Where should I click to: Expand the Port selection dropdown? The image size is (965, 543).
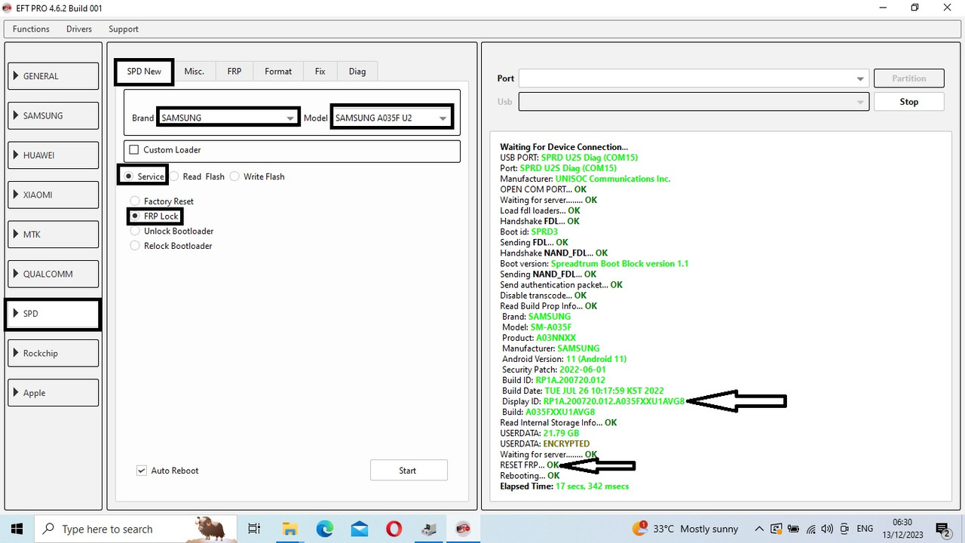coord(859,78)
